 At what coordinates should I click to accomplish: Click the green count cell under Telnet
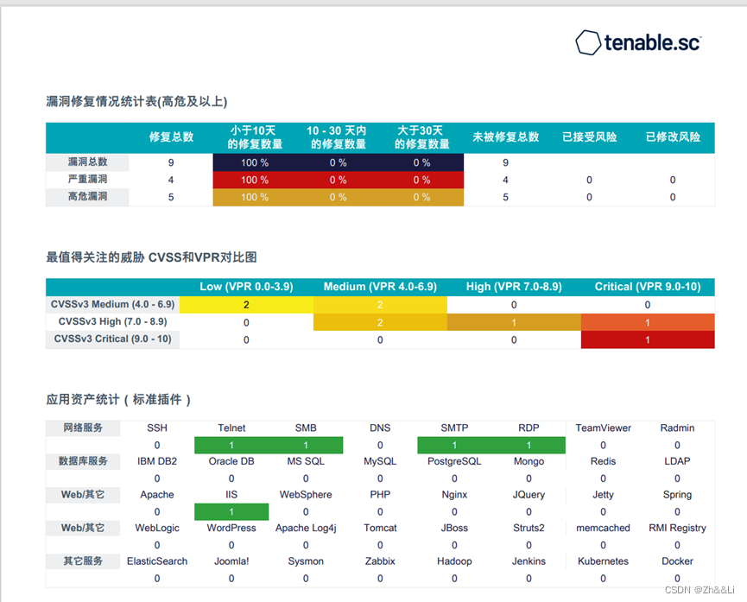[231, 445]
